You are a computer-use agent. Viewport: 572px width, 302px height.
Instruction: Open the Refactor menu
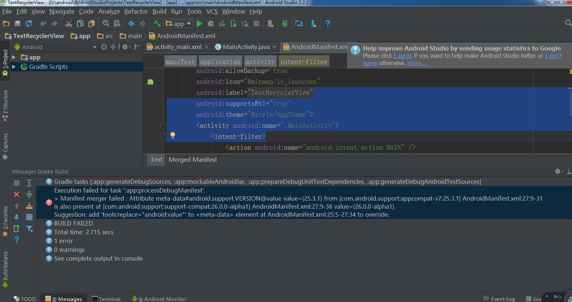(136, 11)
